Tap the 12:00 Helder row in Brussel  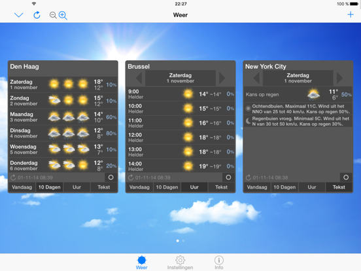click(180, 137)
